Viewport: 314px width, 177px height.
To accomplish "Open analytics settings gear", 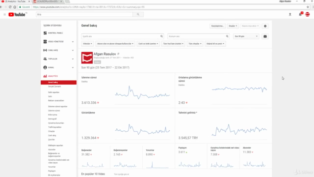I will pos(265,26).
